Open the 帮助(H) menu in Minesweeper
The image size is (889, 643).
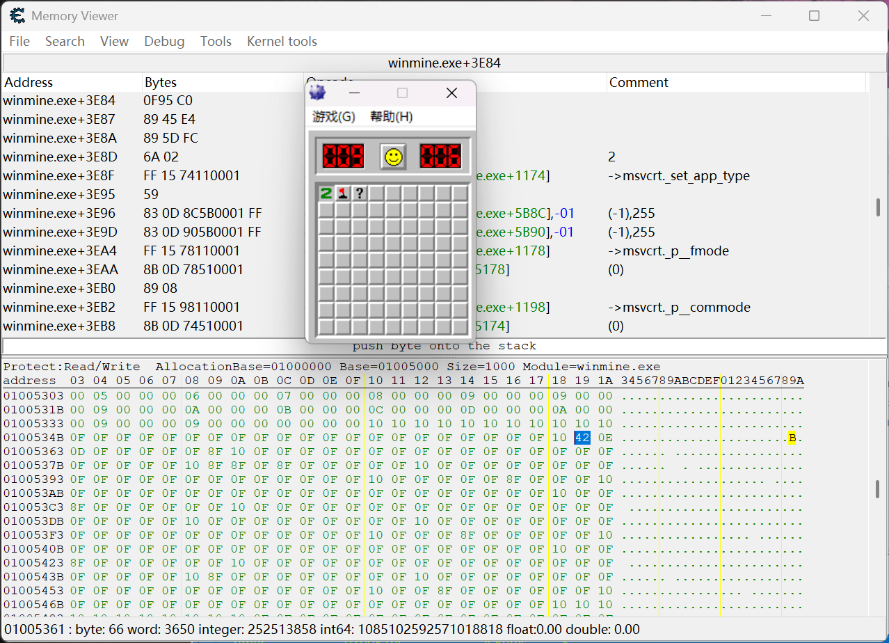coord(391,116)
